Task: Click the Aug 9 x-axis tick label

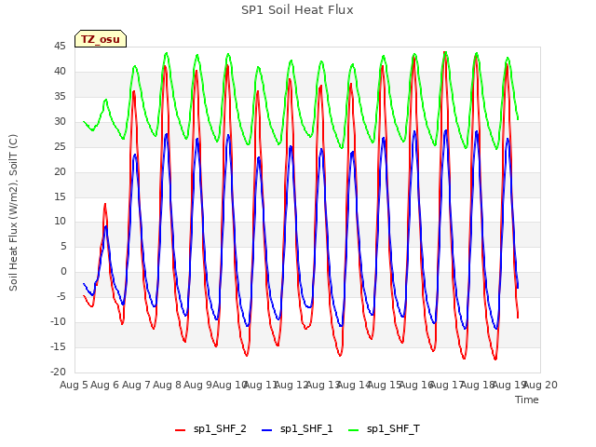Action: (x=197, y=385)
